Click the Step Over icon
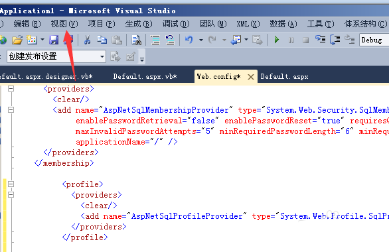This screenshot has height=252, width=389. pos(335,40)
